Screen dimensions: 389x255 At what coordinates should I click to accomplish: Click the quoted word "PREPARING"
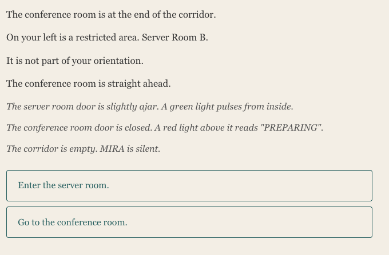[291, 128]
